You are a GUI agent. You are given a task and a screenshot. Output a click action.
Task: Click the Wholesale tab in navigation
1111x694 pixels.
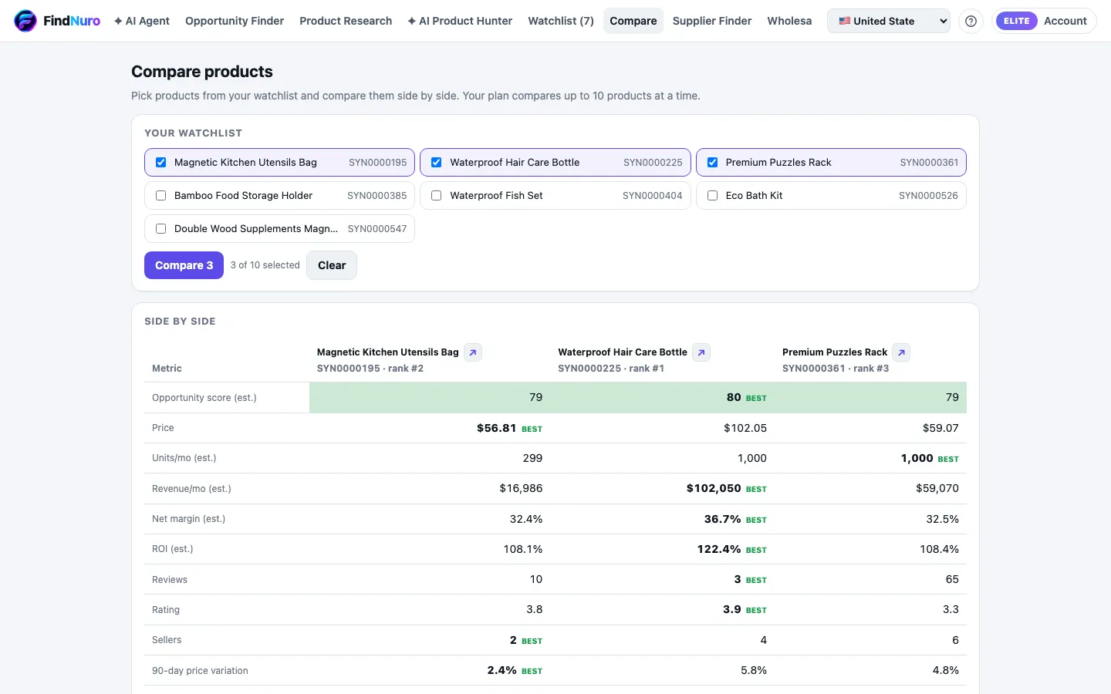tap(789, 21)
